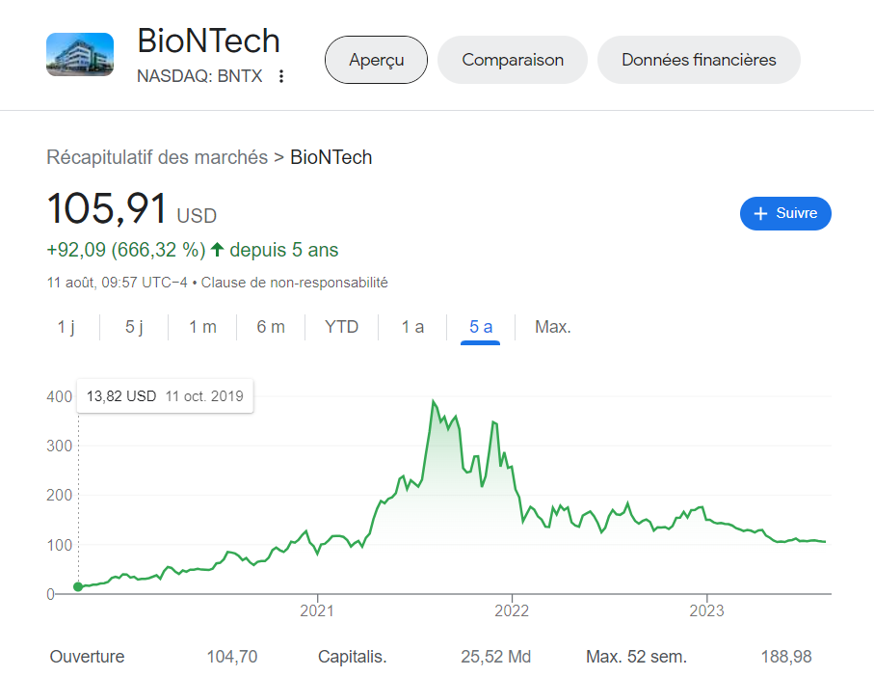This screenshot has width=874, height=677.
Task: Show the 1 a chart range
Action: [x=412, y=327]
